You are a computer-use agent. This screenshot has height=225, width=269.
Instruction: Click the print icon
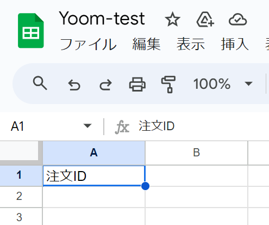(x=137, y=84)
